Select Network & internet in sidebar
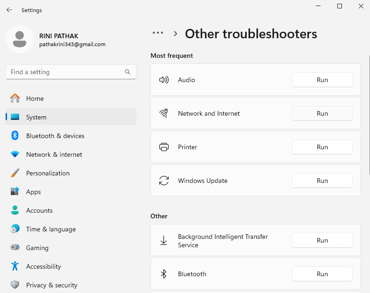The width and height of the screenshot is (370, 293). click(x=54, y=154)
